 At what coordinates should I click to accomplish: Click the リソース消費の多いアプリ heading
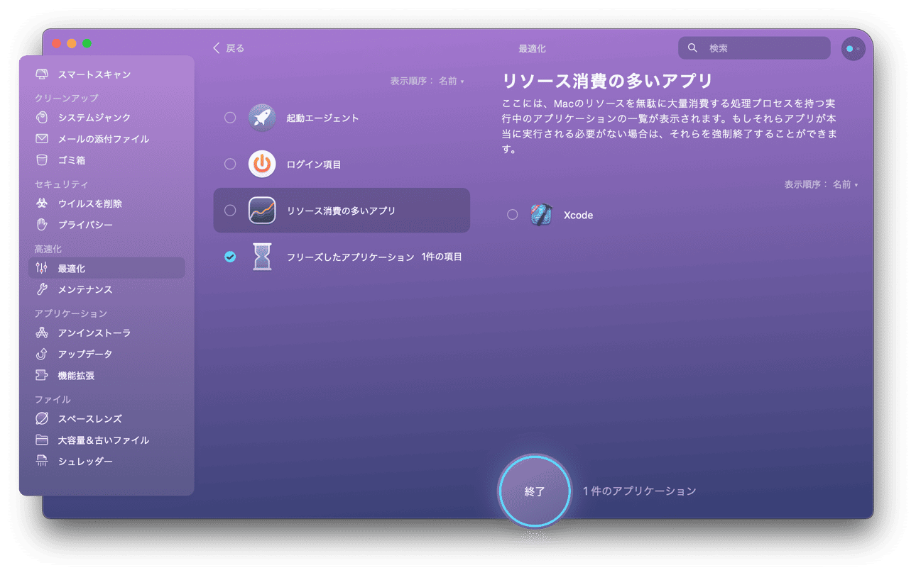607,80
